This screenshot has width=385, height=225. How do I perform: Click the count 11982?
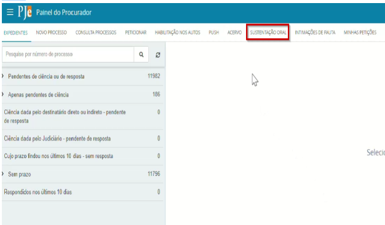[154, 76]
